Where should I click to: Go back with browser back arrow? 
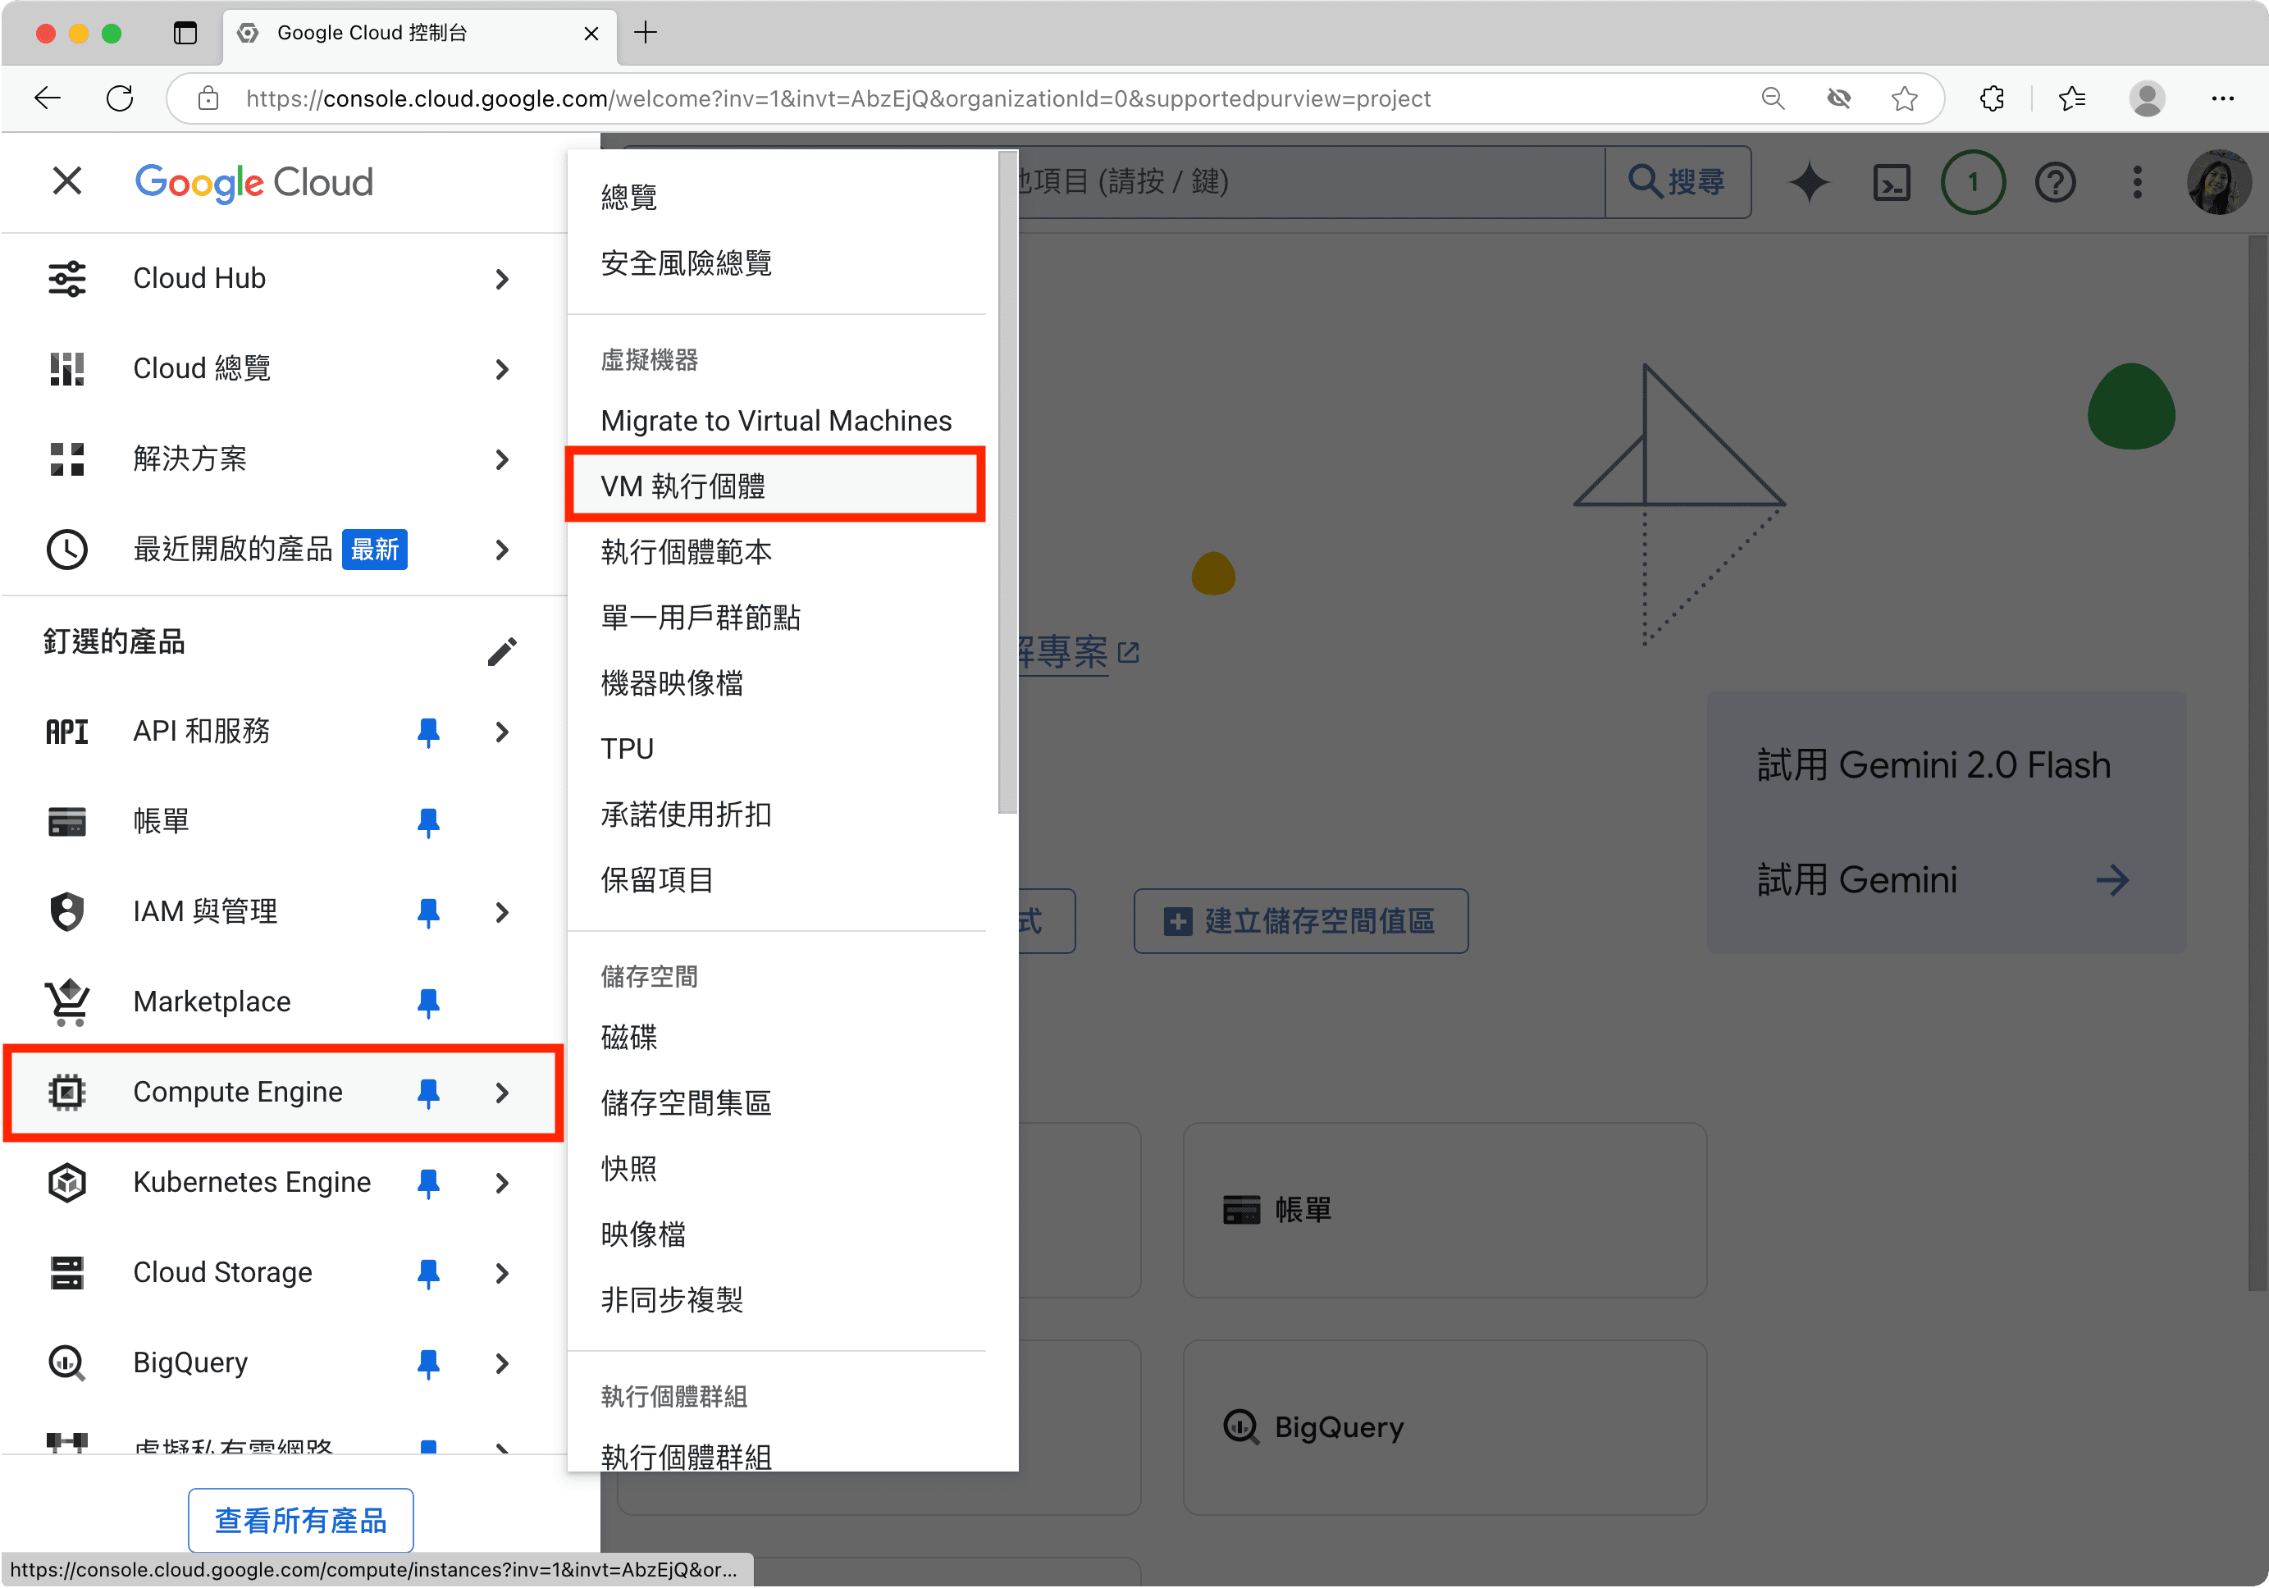(x=48, y=98)
